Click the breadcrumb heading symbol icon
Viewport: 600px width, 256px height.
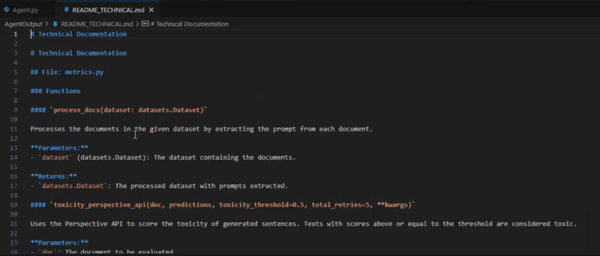click(145, 24)
